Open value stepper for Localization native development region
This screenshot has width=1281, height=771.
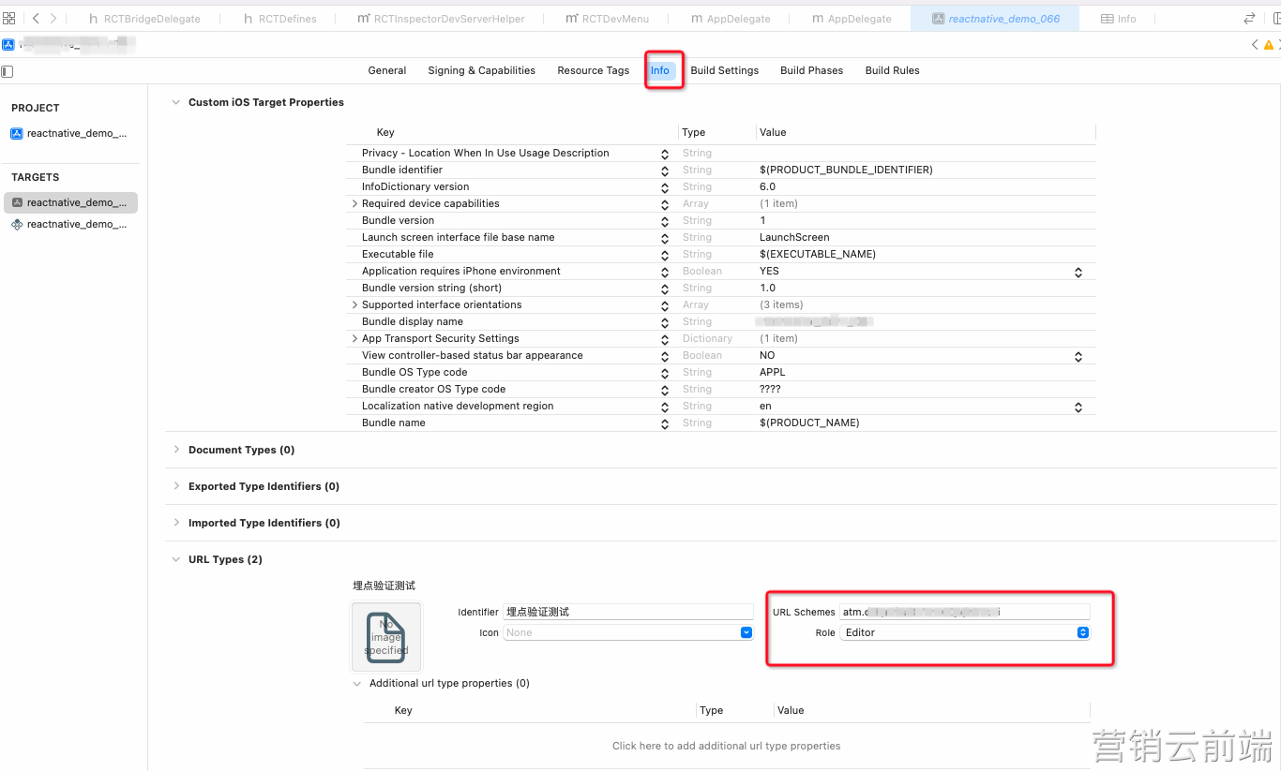1078,407
